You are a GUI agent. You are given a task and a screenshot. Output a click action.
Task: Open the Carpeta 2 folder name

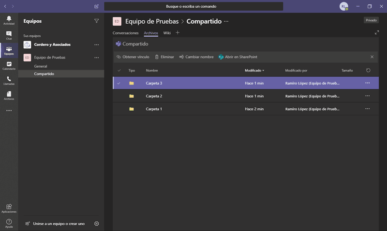(x=154, y=96)
